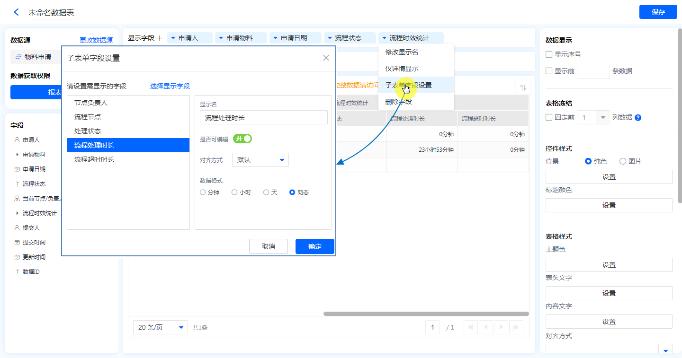The height and width of the screenshot is (358, 682).
Task: Click the back arrow icon
Action: (17, 12)
